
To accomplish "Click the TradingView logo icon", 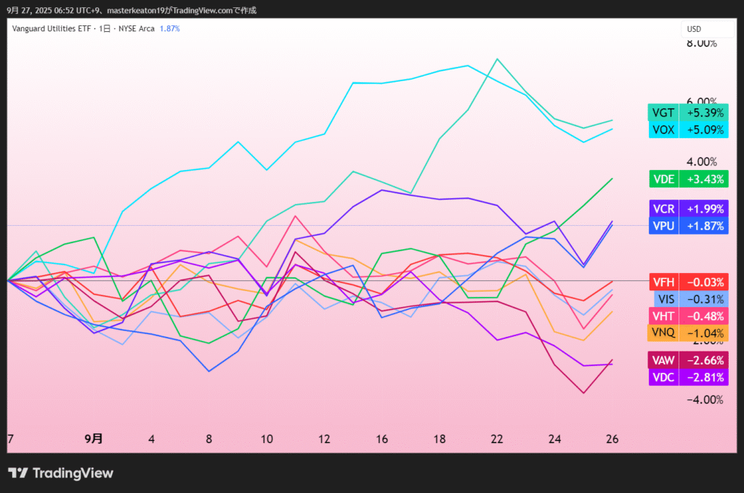I will 18,473.
